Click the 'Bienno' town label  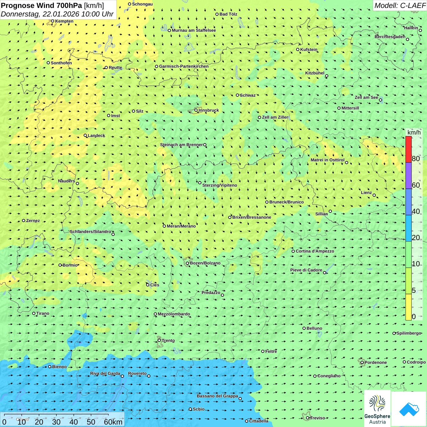pyautogui.click(x=59, y=367)
